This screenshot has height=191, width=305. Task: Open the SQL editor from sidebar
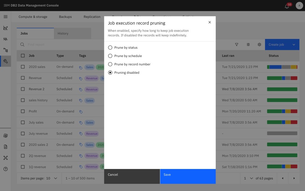(5, 39)
